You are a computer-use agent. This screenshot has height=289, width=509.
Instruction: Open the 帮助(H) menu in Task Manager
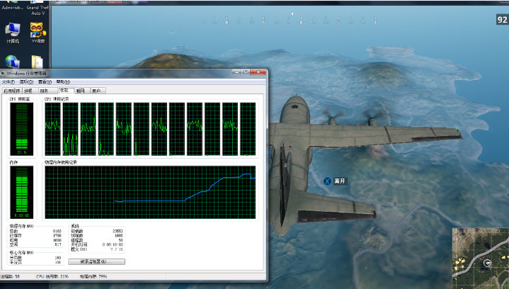[63, 82]
